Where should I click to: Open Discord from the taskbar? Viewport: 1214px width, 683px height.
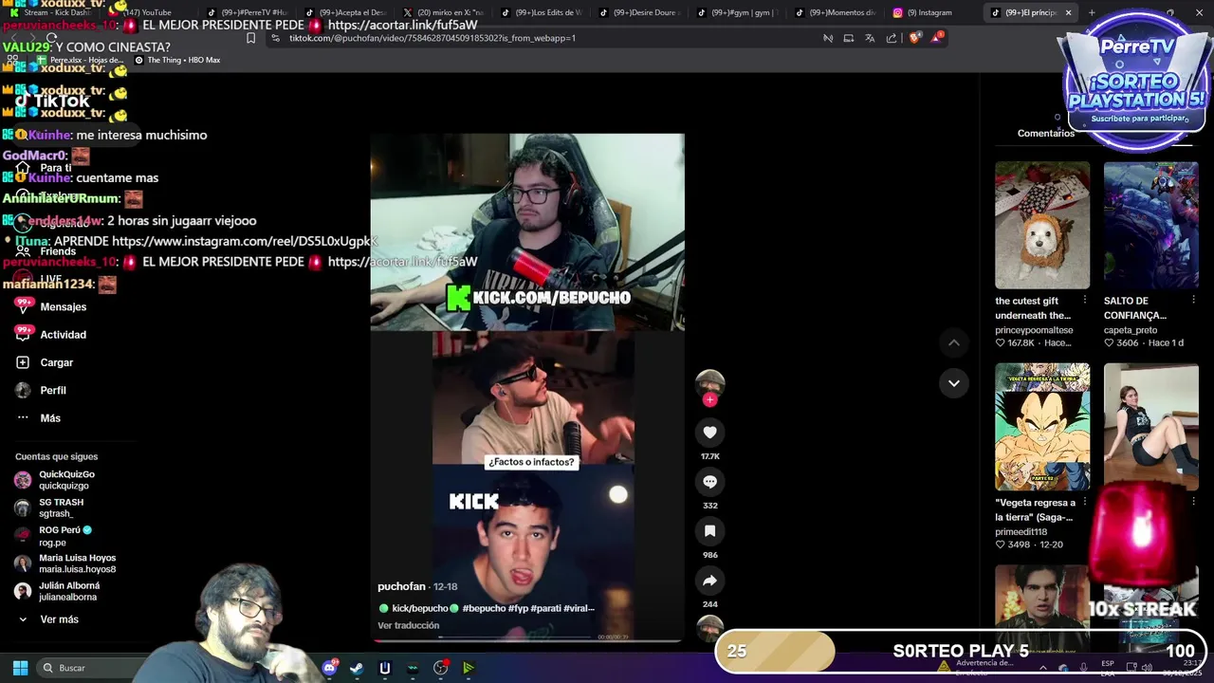(329, 668)
